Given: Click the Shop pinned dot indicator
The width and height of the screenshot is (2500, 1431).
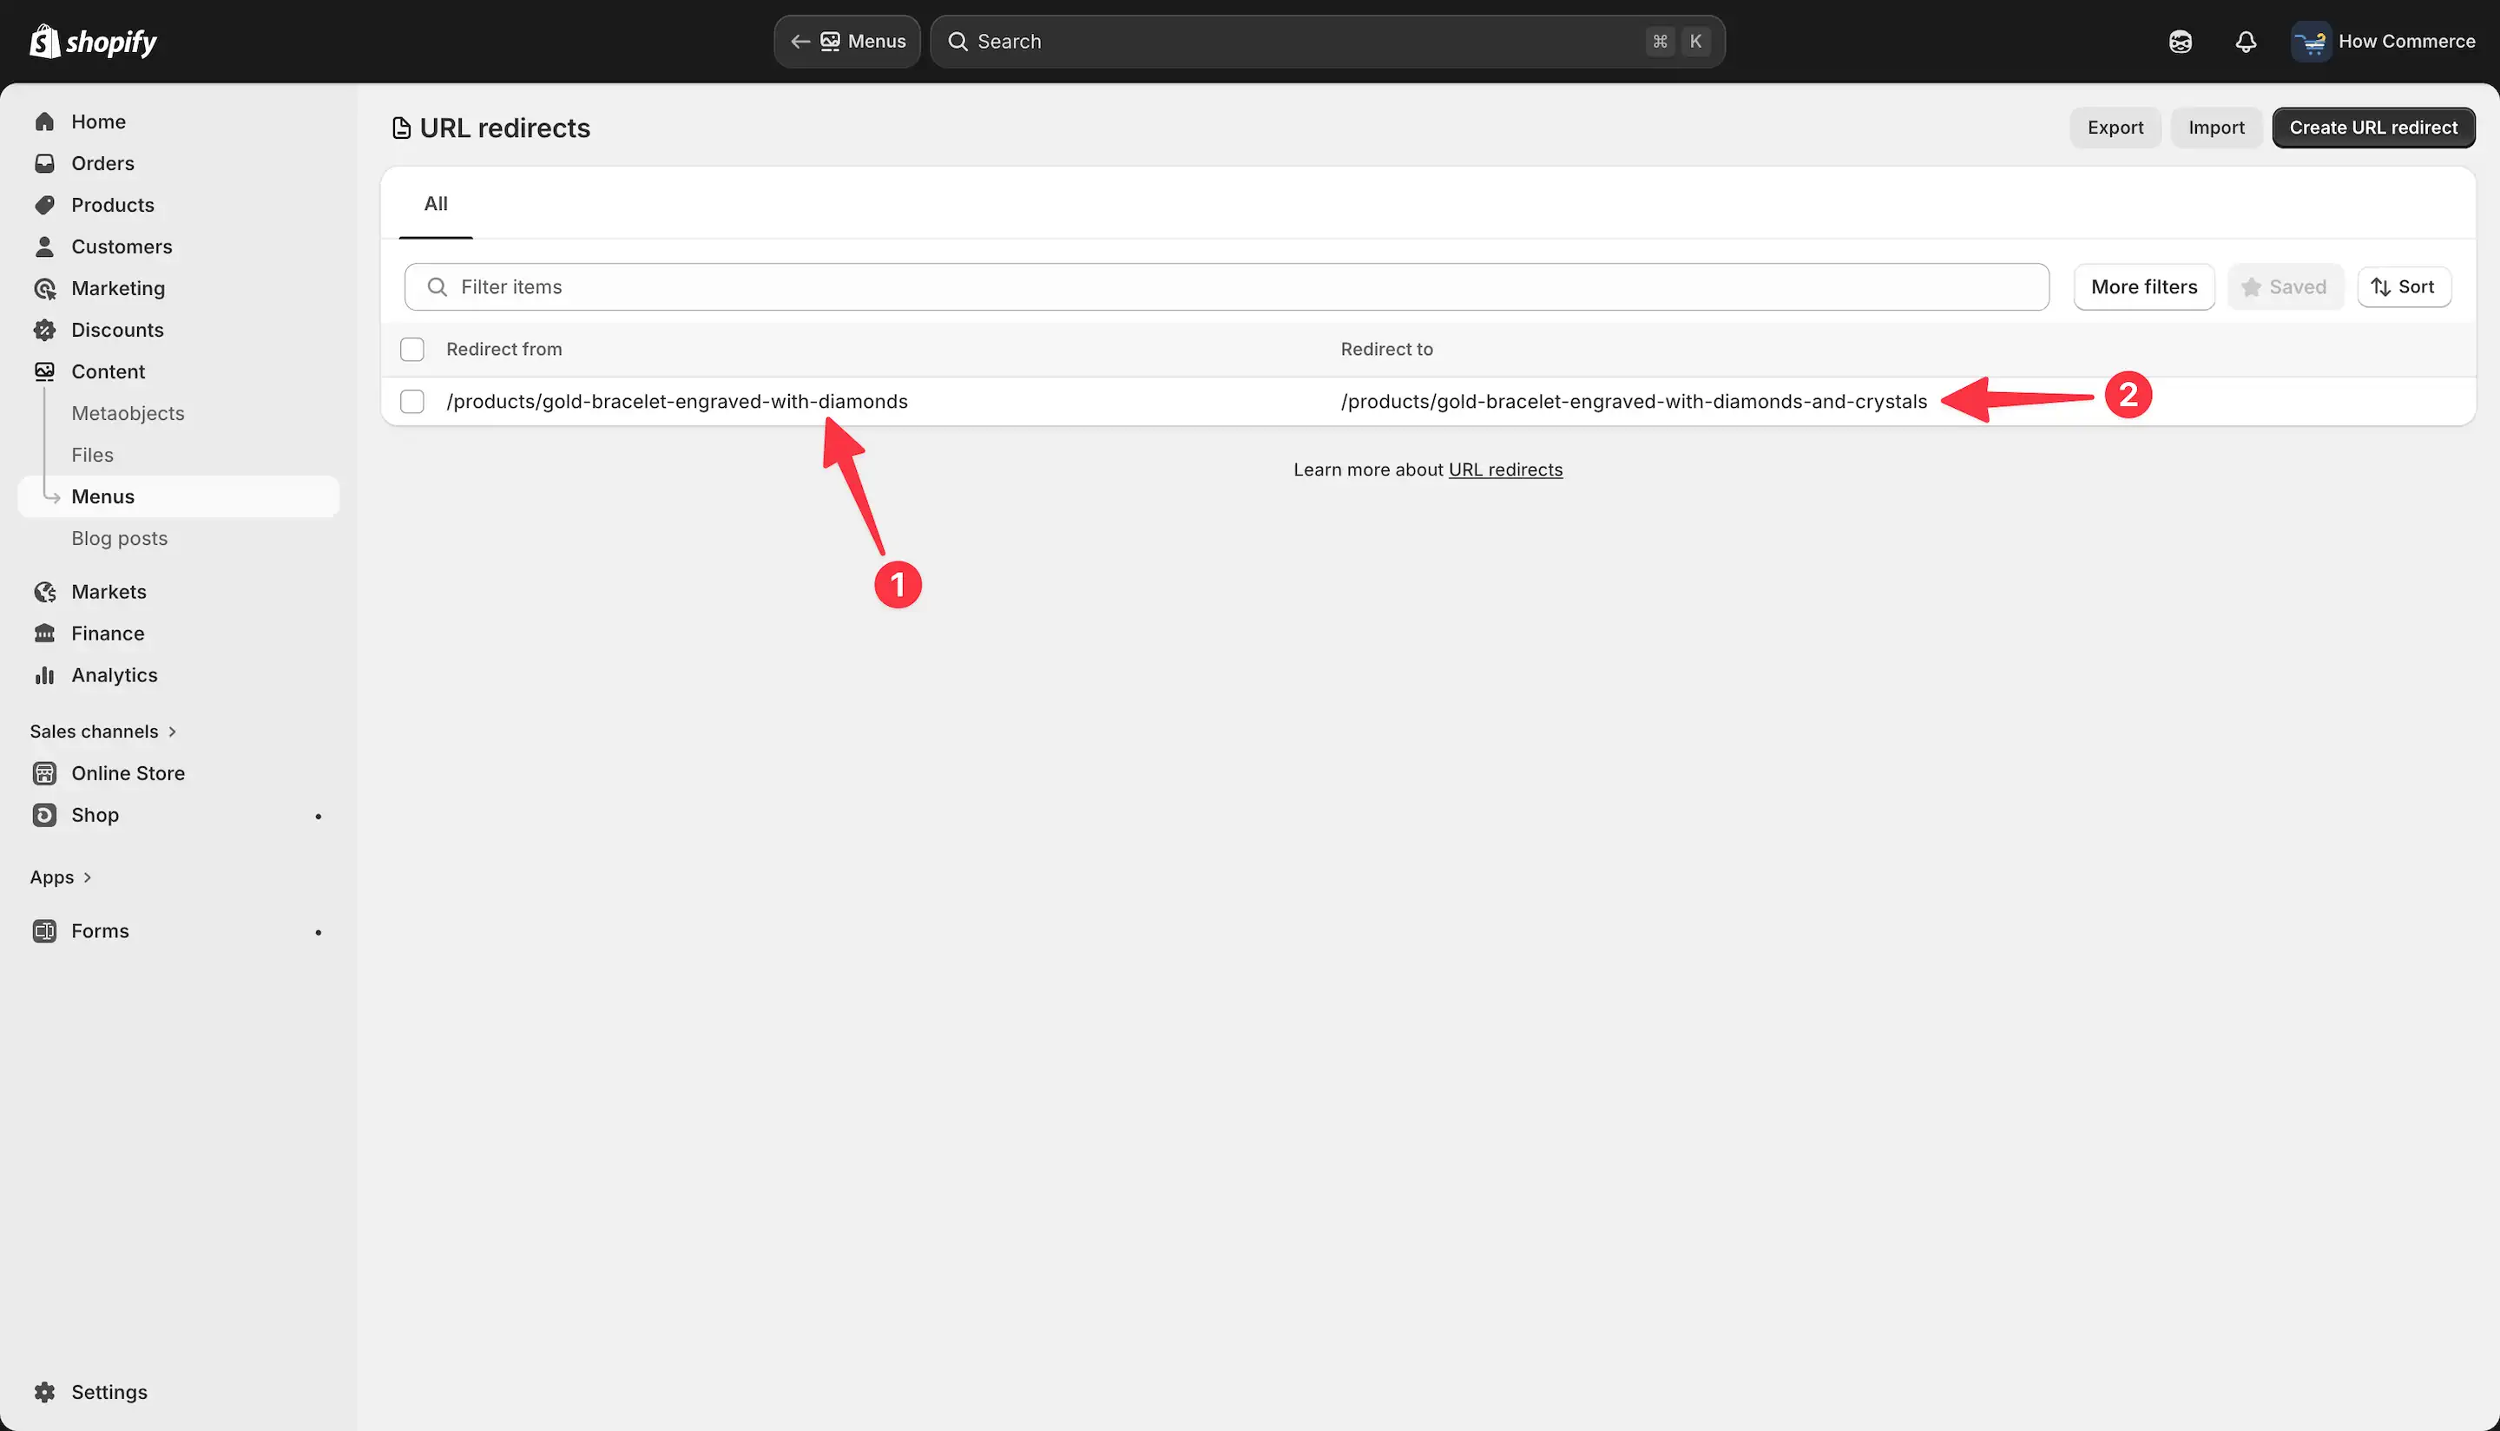Looking at the screenshot, I should point(319,816).
